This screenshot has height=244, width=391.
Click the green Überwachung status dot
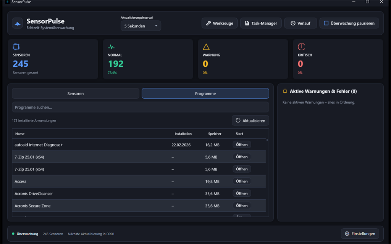click(x=13, y=234)
